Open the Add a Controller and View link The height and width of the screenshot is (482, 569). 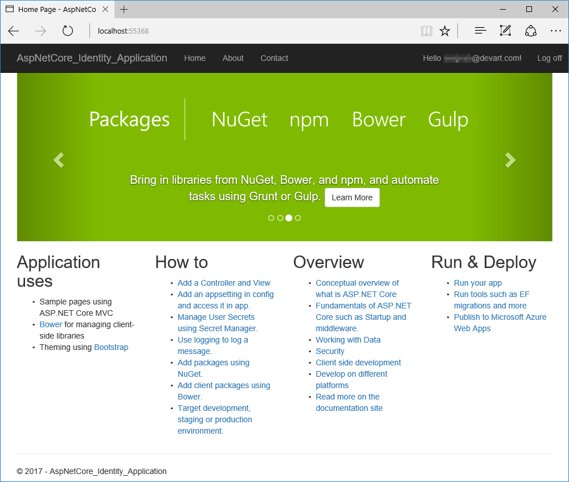tap(224, 283)
